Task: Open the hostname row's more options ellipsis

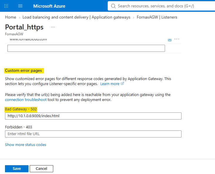Action: pos(176,39)
